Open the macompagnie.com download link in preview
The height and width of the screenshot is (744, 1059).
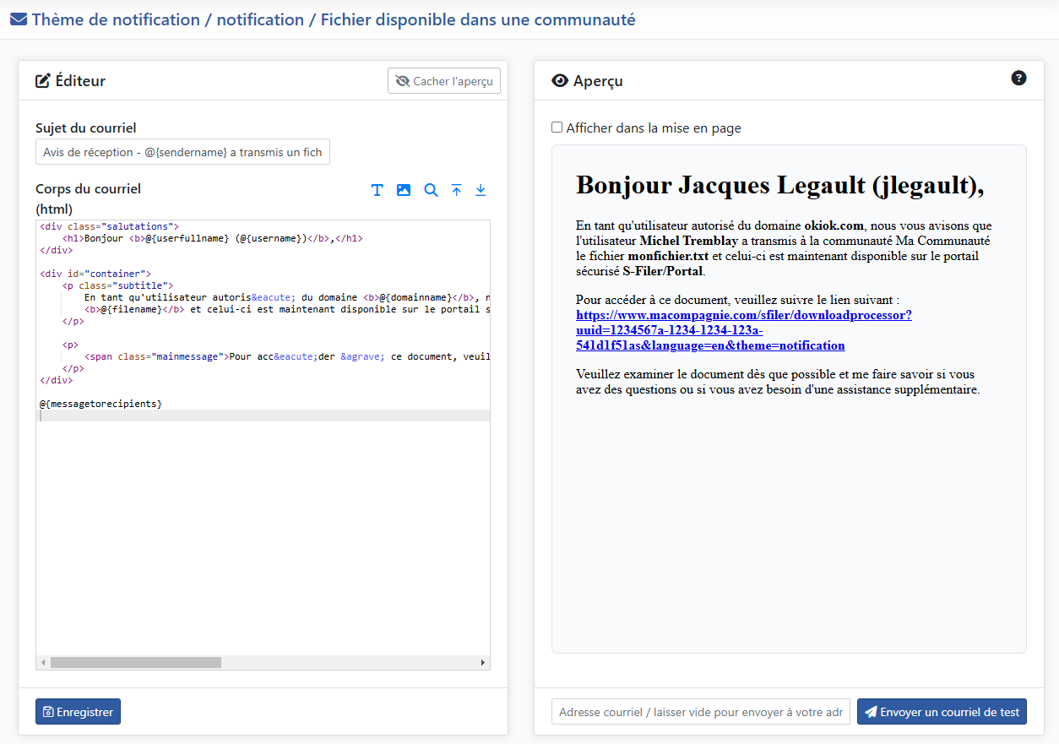tap(744, 330)
